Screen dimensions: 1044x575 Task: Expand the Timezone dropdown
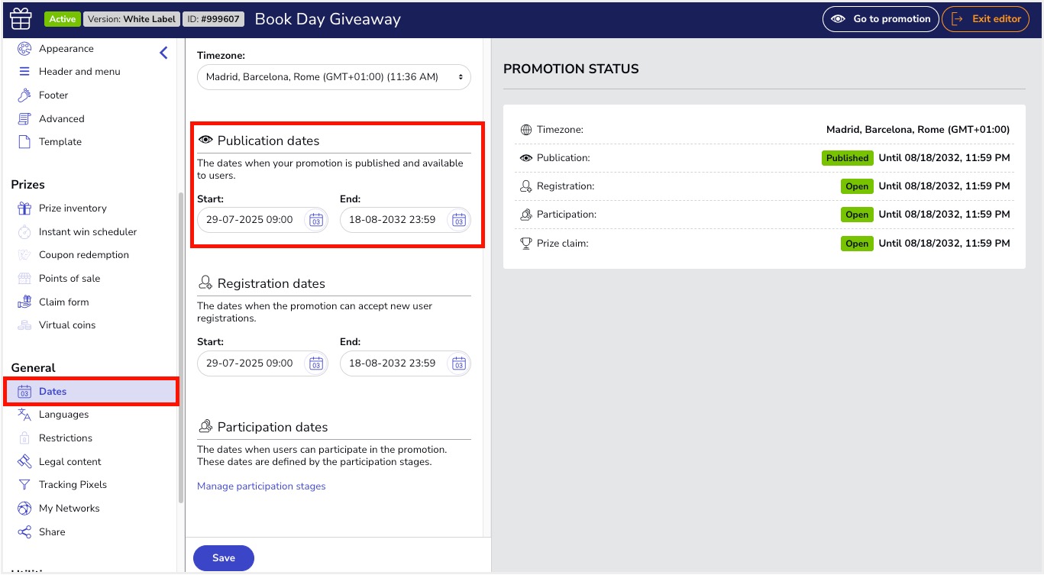coord(334,77)
